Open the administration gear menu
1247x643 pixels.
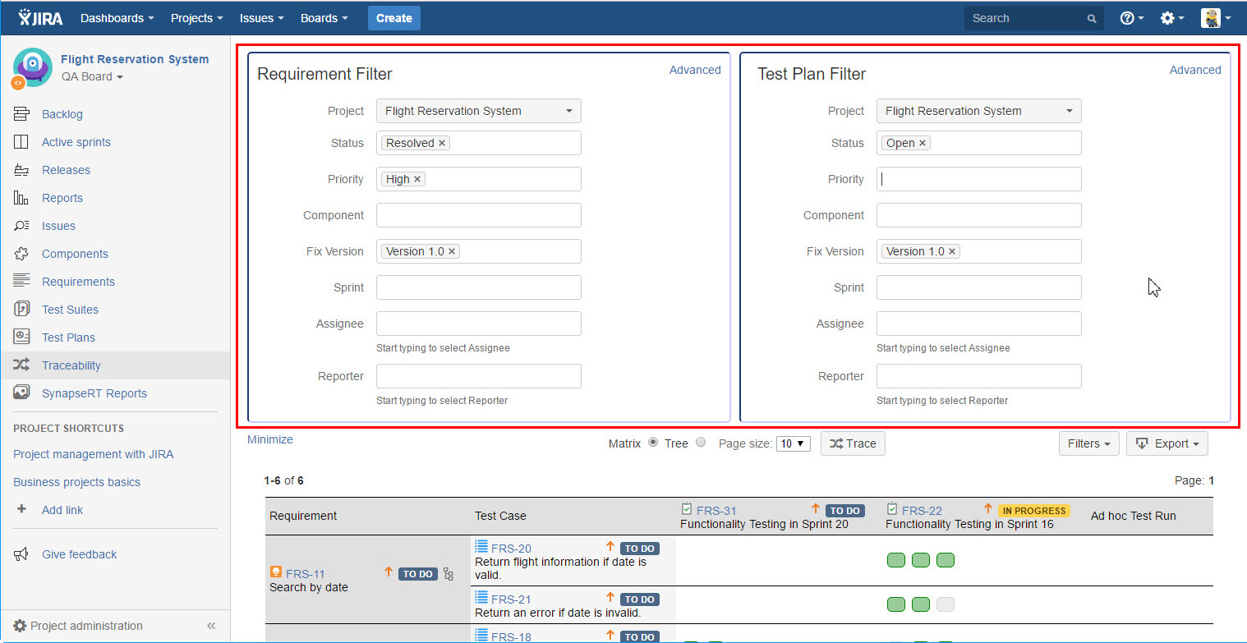1172,18
